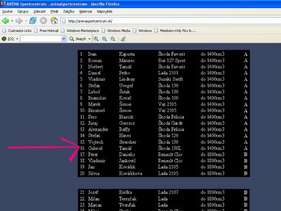
Task: Open the Přejít menu
Action: [54, 12]
